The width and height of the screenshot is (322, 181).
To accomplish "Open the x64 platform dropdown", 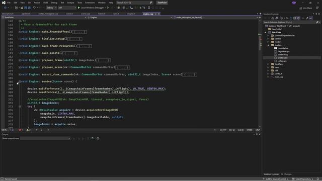I will coord(67,8).
